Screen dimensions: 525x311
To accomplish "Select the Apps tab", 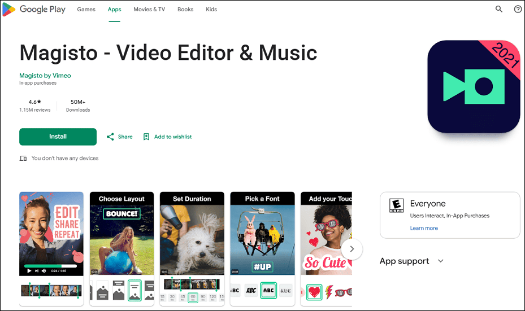I will [115, 10].
